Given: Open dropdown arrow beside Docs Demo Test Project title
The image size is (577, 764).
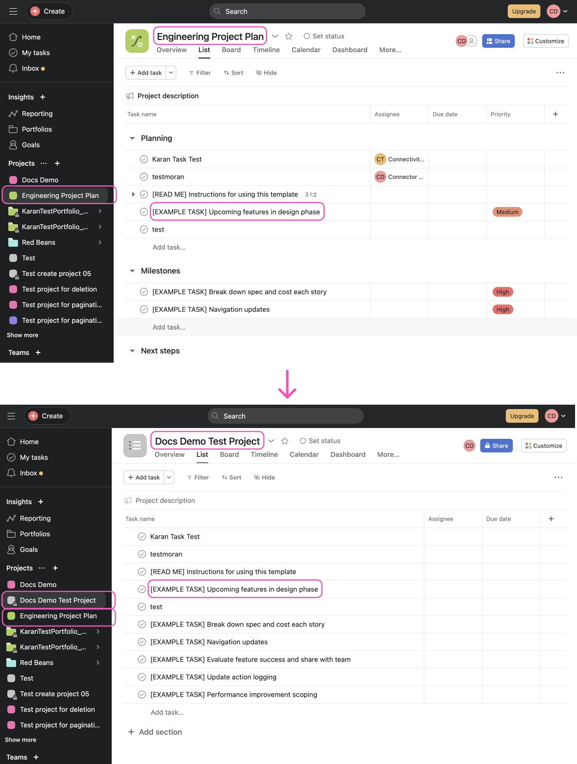Looking at the screenshot, I should coord(271,441).
